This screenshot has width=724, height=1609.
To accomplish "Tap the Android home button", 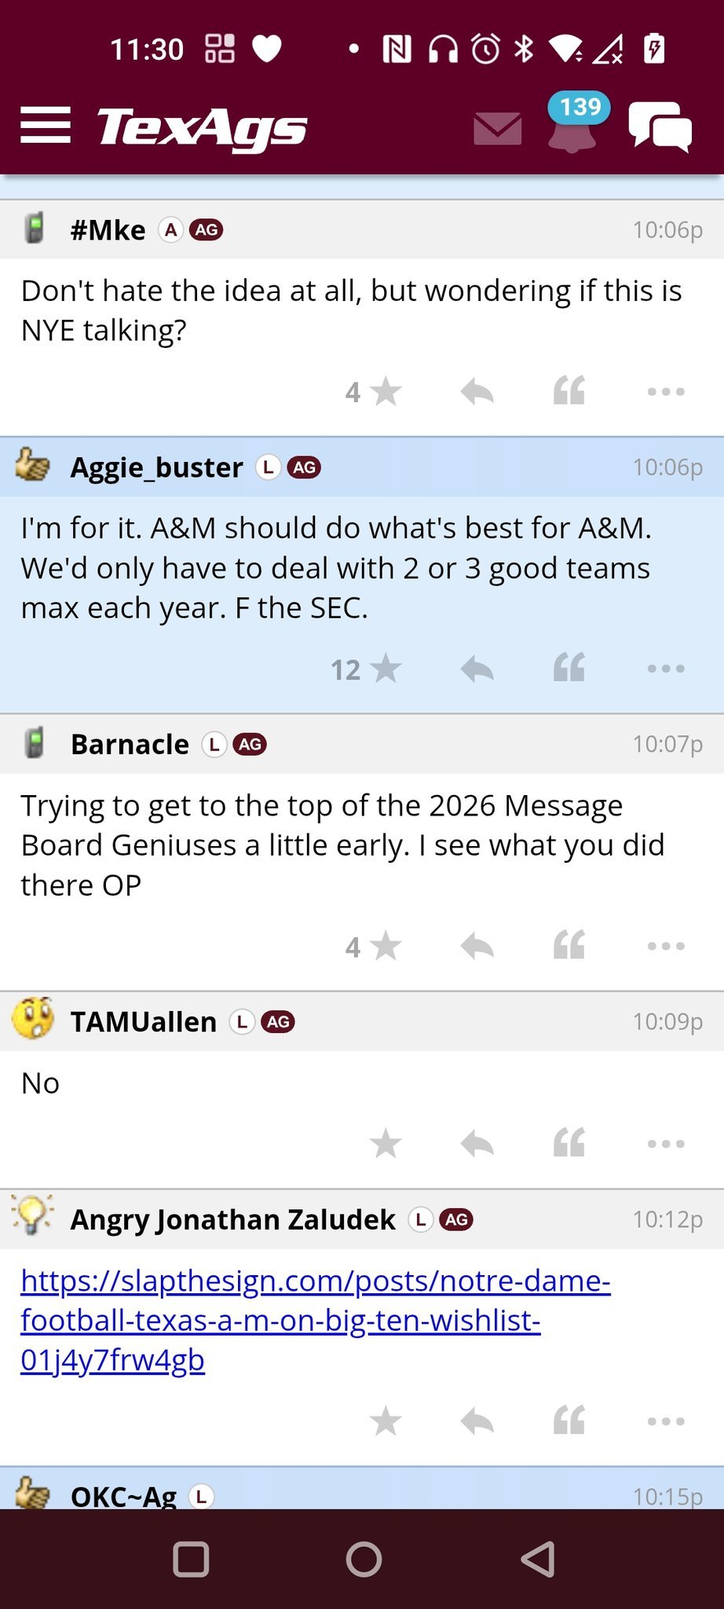I will click(x=364, y=1560).
